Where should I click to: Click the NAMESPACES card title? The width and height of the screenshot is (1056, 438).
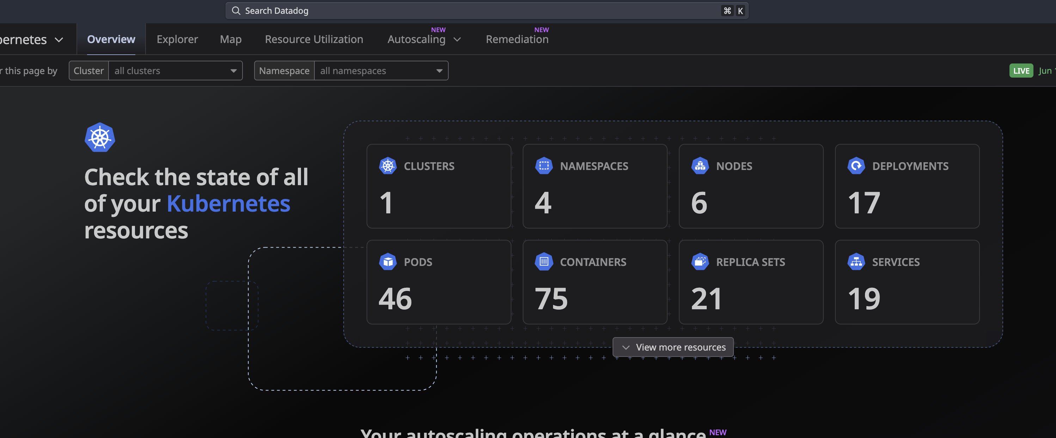click(x=594, y=166)
